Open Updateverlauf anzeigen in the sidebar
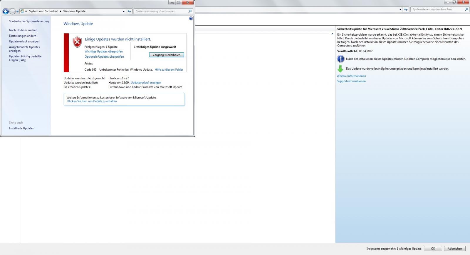This screenshot has width=470, height=255. pyautogui.click(x=24, y=41)
